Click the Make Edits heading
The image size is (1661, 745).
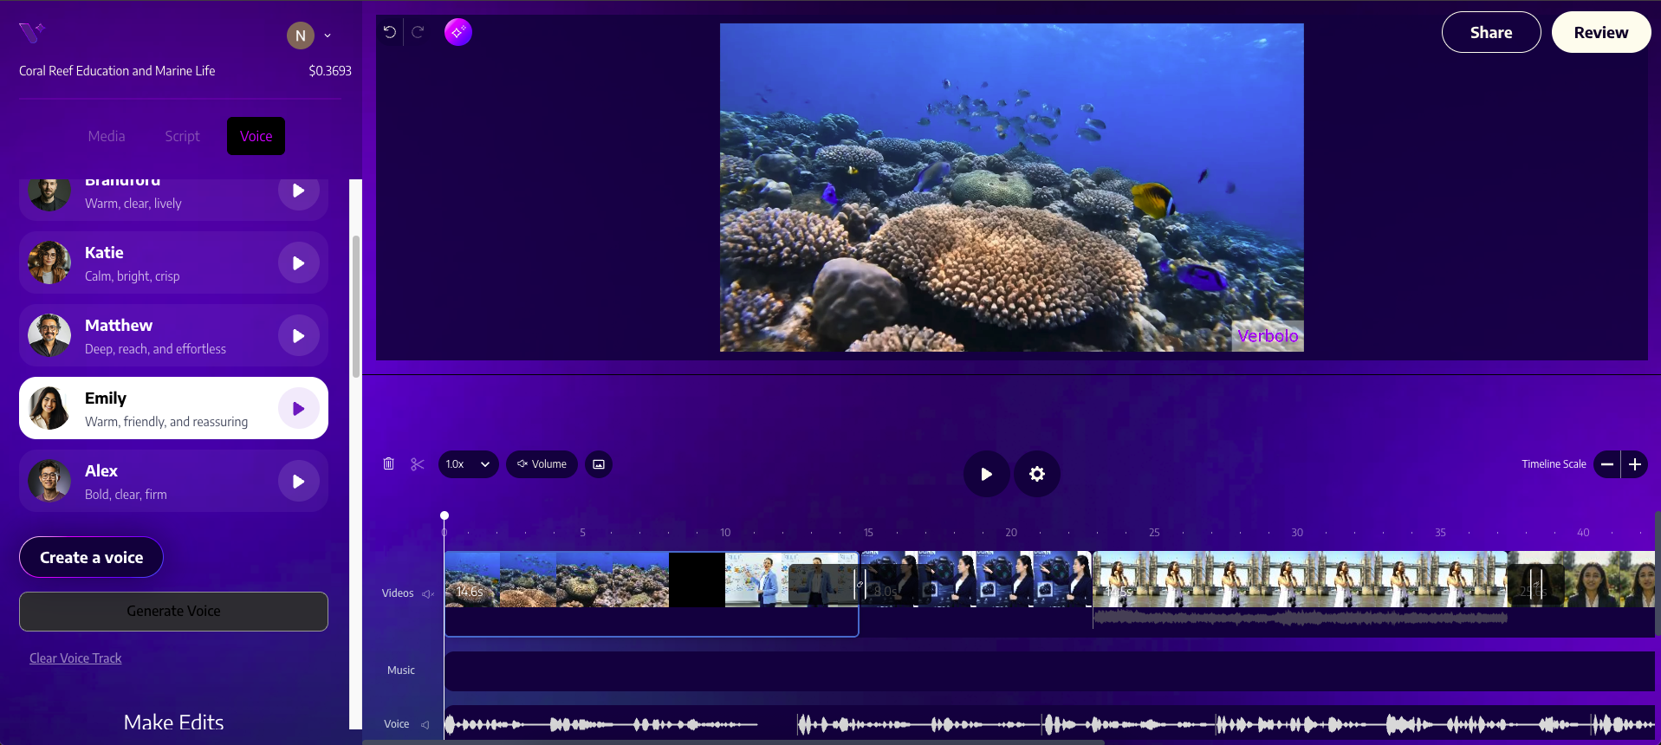(173, 722)
